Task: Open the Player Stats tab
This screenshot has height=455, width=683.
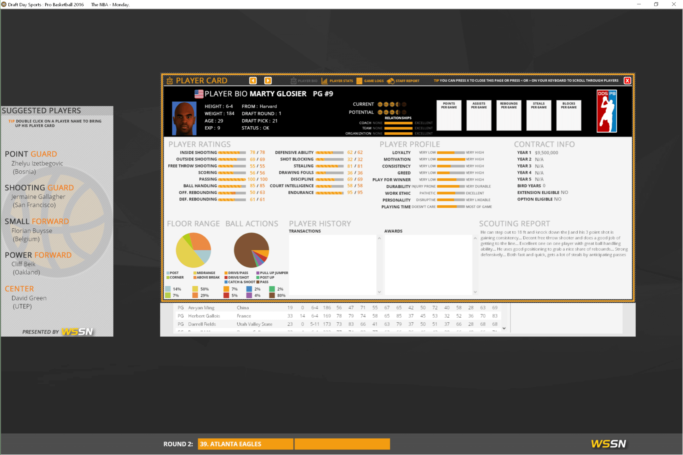Action: click(337, 81)
